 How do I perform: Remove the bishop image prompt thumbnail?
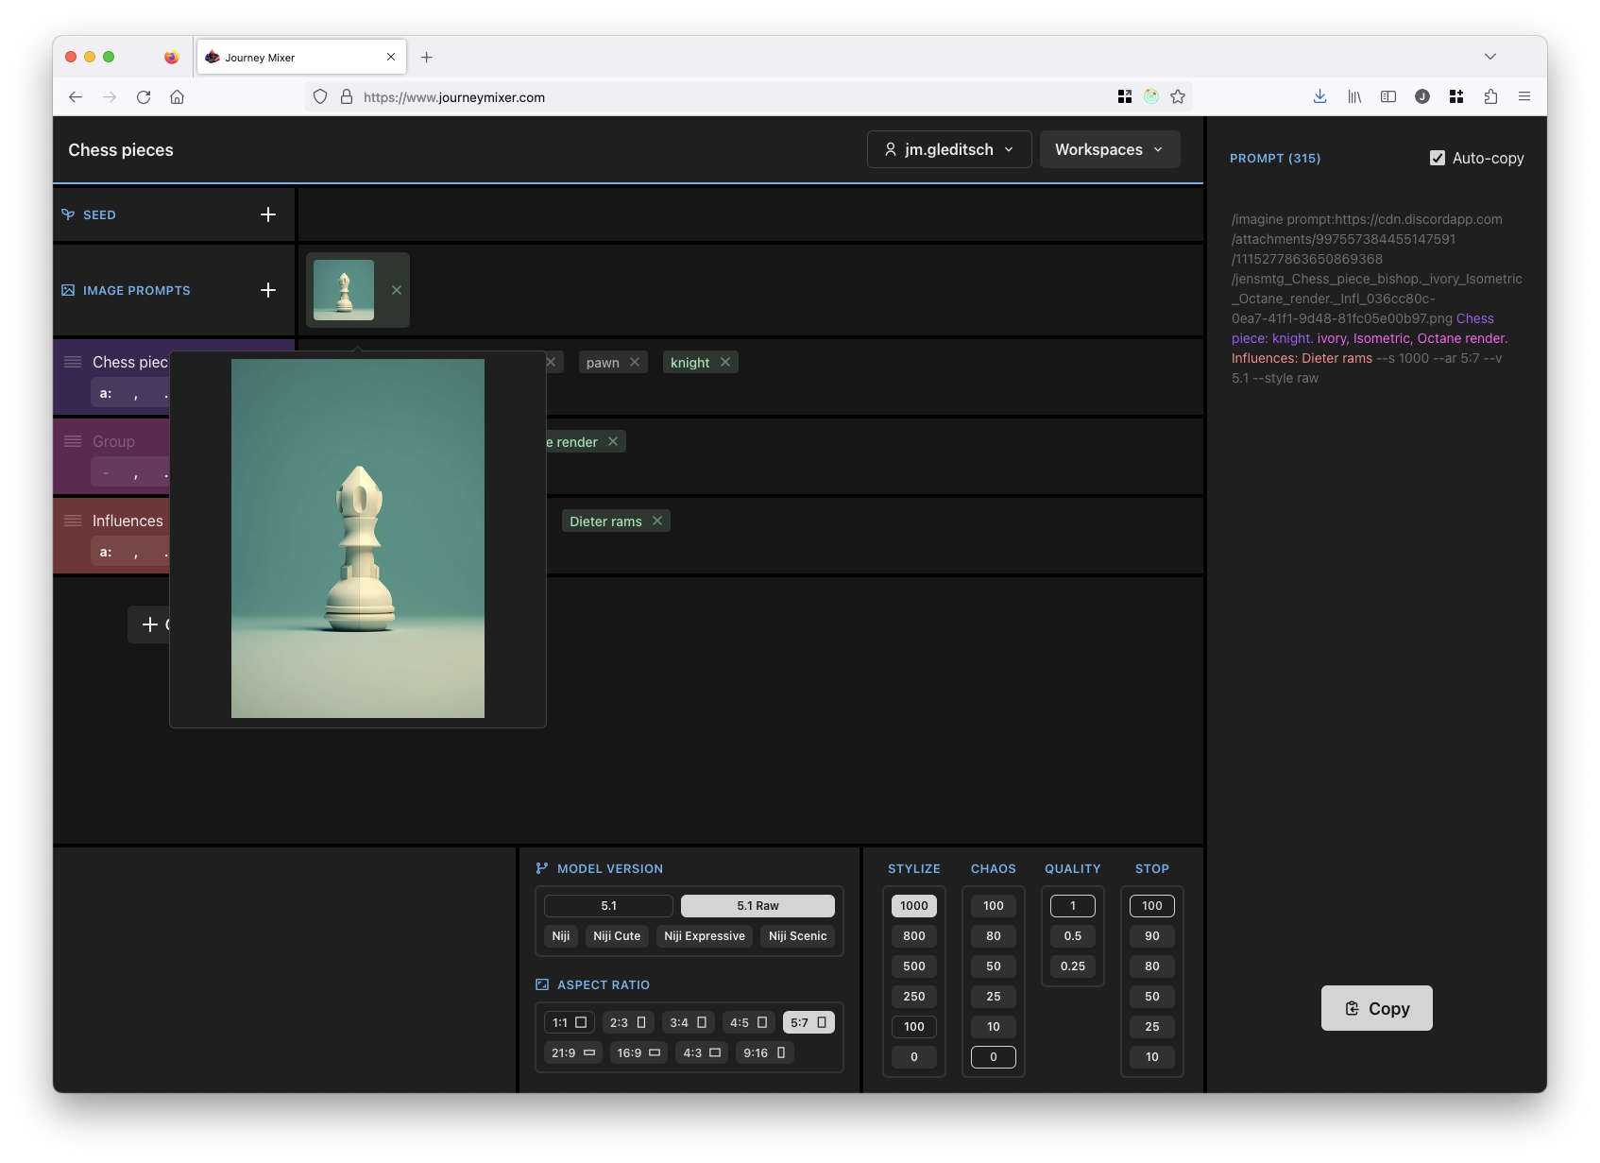397,290
